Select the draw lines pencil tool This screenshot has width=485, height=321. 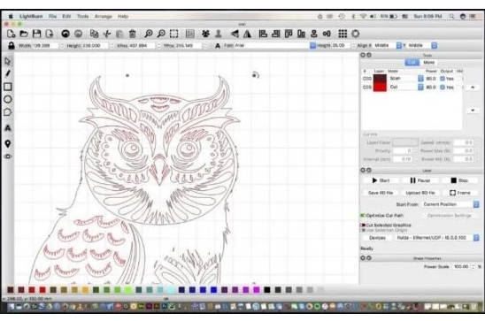click(8, 73)
